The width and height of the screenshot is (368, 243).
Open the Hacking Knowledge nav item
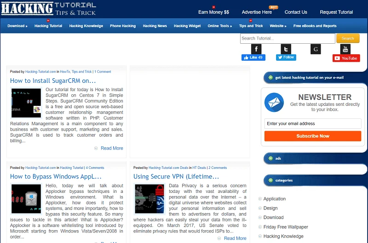tap(86, 26)
